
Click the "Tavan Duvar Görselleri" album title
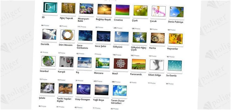click(118, 102)
